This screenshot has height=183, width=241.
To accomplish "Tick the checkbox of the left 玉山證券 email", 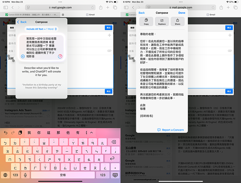I will point(2,101).
